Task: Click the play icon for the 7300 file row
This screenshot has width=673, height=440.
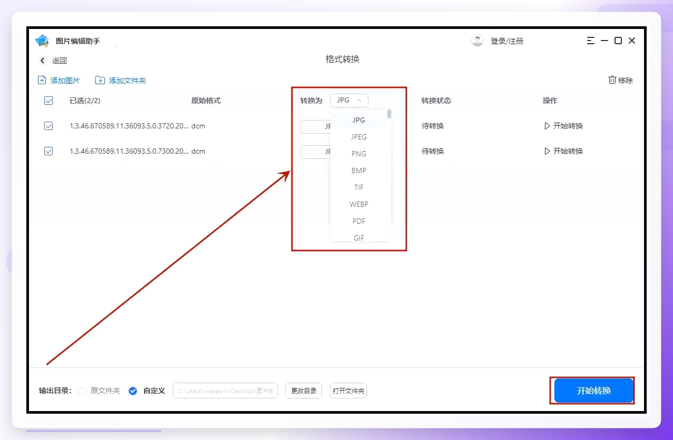Action: pyautogui.click(x=547, y=151)
